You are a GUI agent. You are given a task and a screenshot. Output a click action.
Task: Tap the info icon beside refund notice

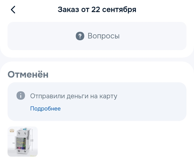coord(21,96)
